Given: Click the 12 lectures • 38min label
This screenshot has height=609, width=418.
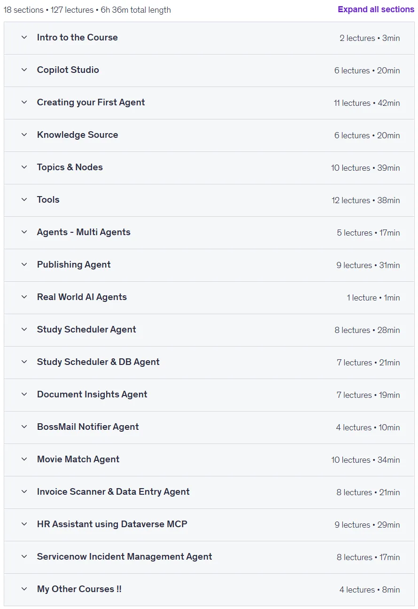Looking at the screenshot, I should (366, 200).
